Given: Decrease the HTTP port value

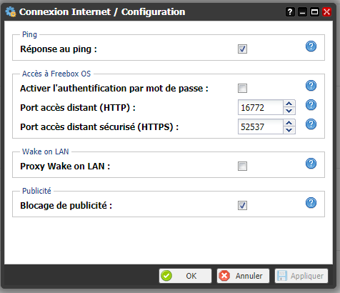Looking at the screenshot, I should (289, 111).
